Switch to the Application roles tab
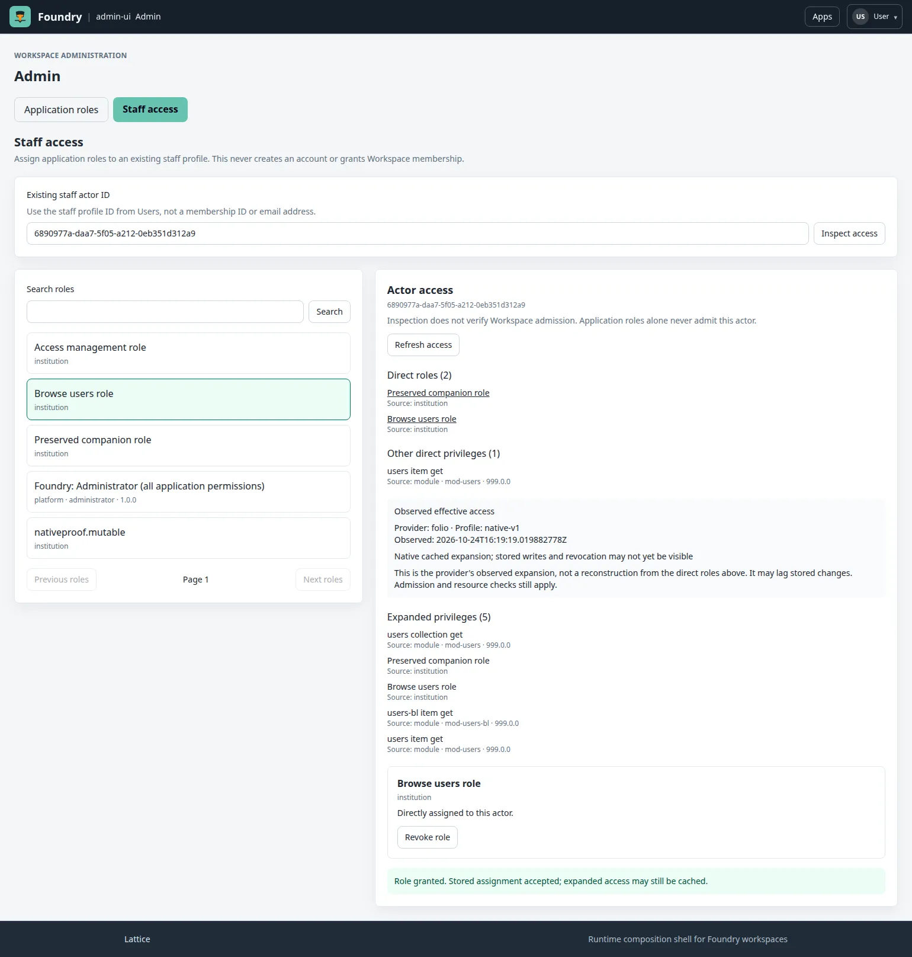Image resolution: width=912 pixels, height=957 pixels. click(x=61, y=110)
